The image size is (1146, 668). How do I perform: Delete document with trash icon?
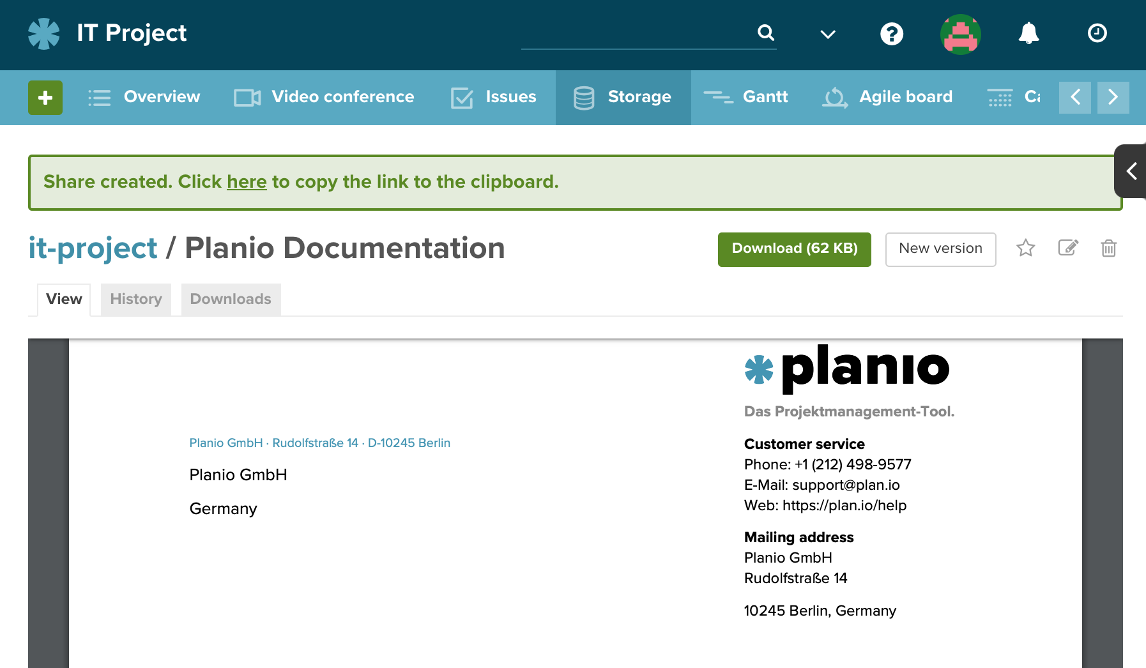pos(1108,248)
